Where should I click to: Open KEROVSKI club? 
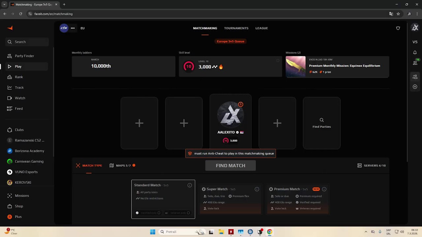coord(27,182)
